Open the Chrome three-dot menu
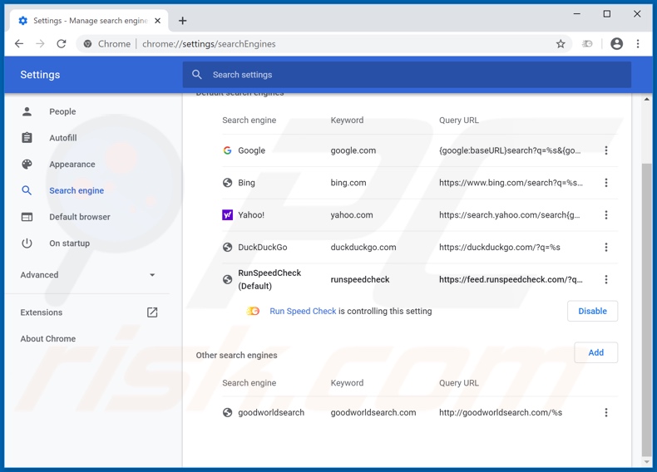The height and width of the screenshot is (472, 657). 638,44
